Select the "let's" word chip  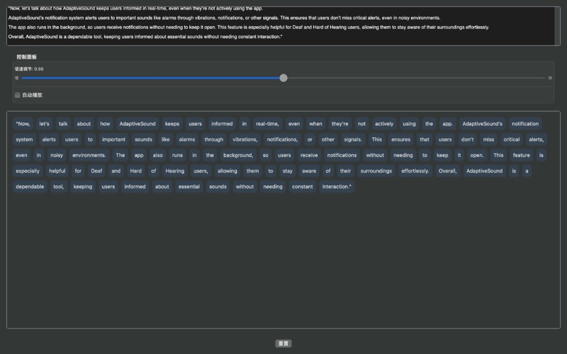pyautogui.click(x=44, y=123)
